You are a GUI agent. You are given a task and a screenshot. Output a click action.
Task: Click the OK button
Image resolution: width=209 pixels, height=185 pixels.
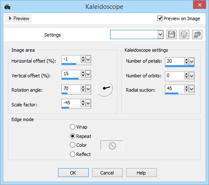pos(73,173)
